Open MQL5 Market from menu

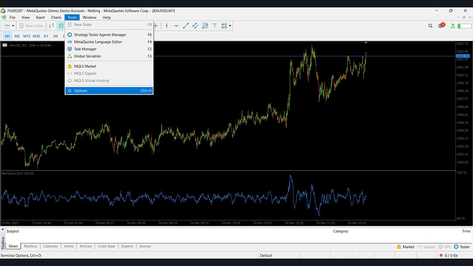click(x=109, y=66)
